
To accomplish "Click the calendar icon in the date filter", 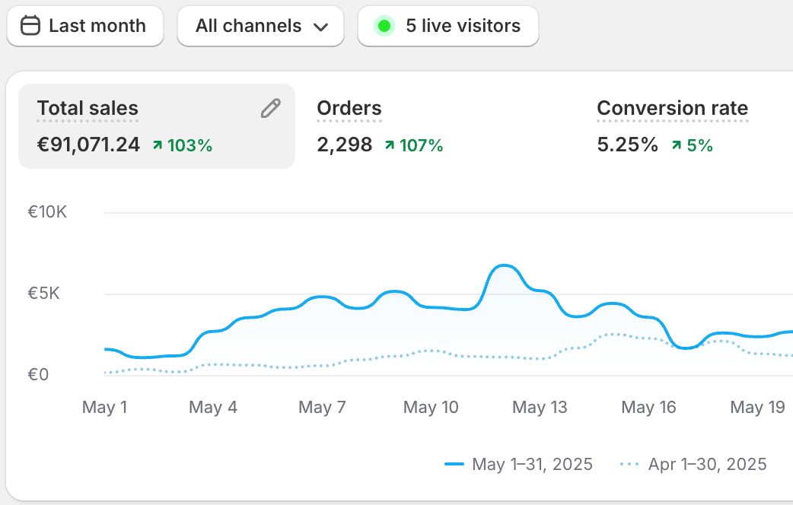I will click(30, 26).
